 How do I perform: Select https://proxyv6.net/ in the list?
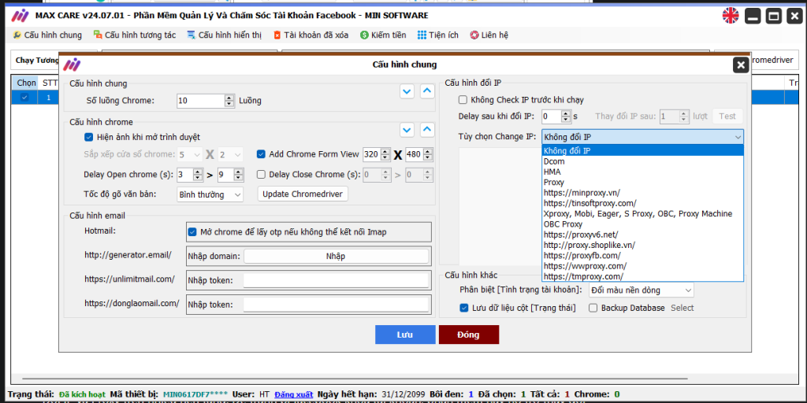[642, 235]
